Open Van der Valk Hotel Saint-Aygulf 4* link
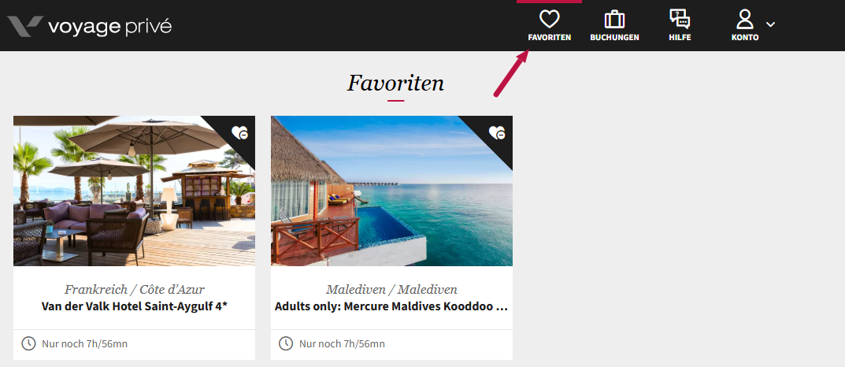 [134, 306]
